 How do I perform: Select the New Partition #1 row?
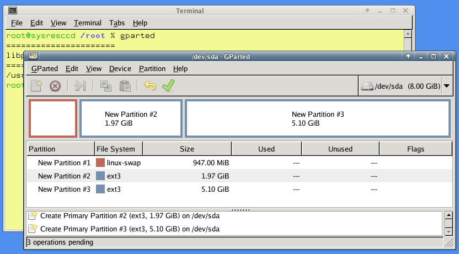(x=239, y=163)
